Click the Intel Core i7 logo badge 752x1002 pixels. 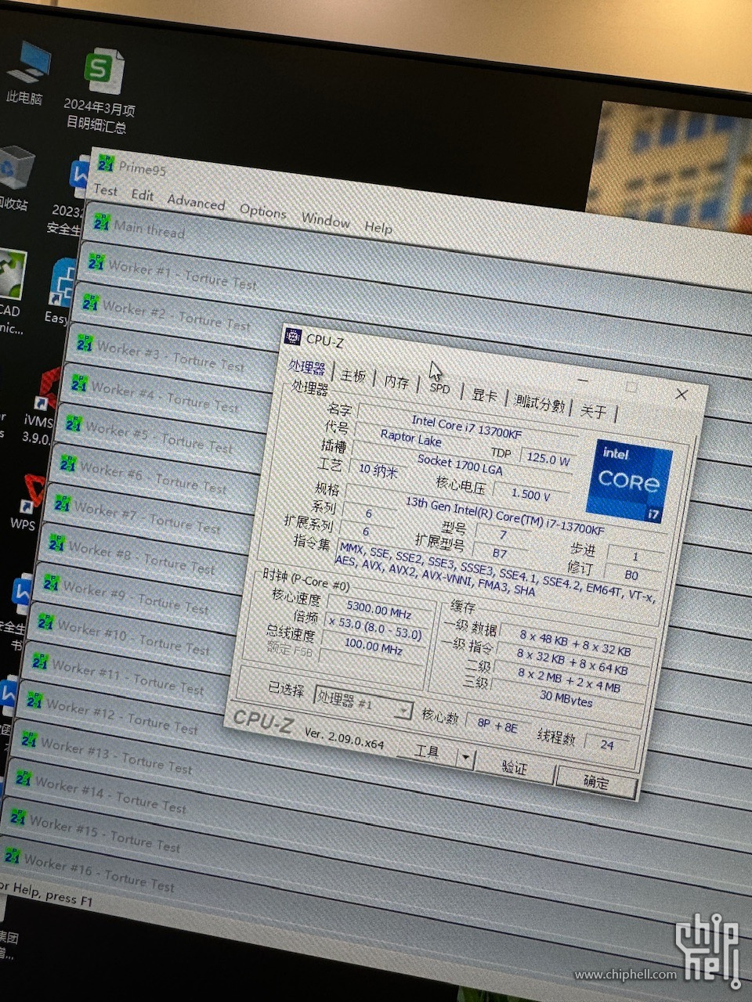pyautogui.click(x=631, y=481)
